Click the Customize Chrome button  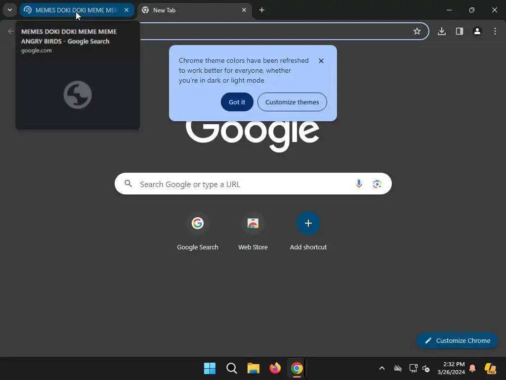point(457,340)
